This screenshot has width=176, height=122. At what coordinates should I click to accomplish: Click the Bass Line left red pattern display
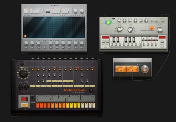[x=105, y=37]
